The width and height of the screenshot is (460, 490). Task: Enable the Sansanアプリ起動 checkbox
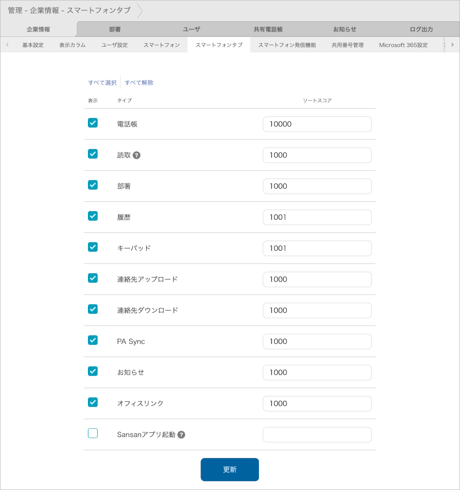click(x=93, y=433)
